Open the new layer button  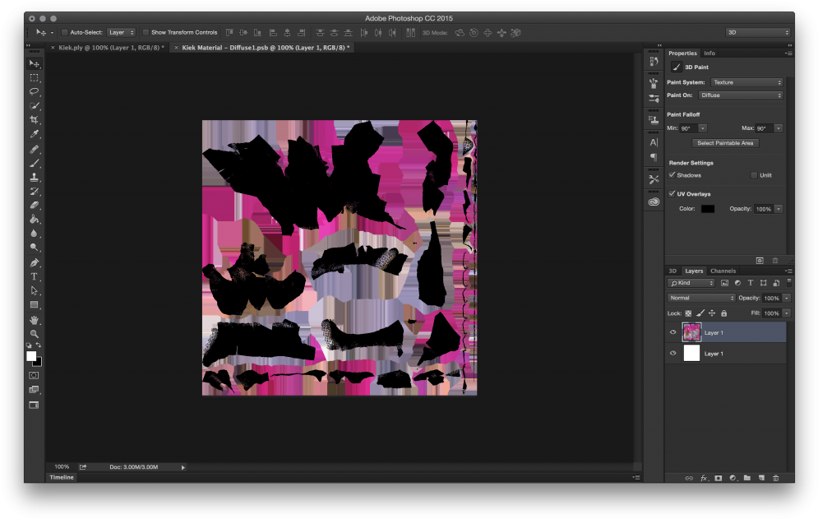(x=761, y=478)
